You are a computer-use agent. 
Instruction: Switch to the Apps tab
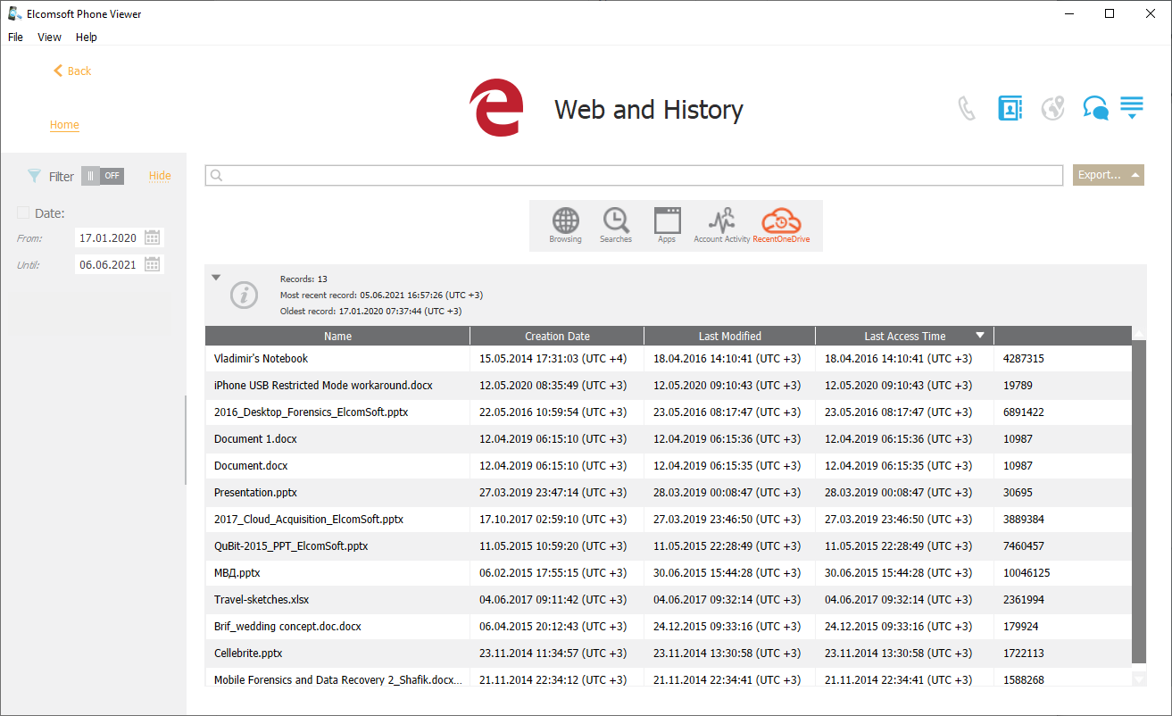[667, 225]
